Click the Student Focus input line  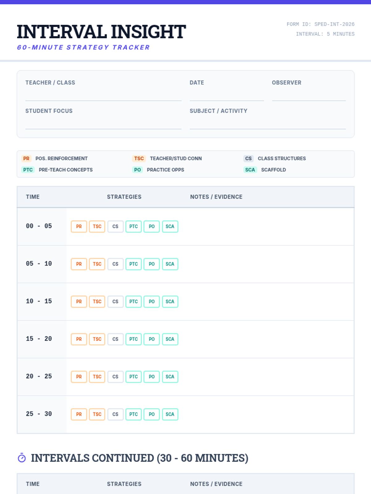pos(103,124)
